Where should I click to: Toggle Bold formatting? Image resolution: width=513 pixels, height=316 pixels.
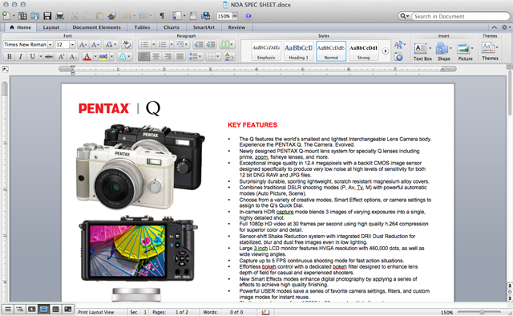pos(9,57)
